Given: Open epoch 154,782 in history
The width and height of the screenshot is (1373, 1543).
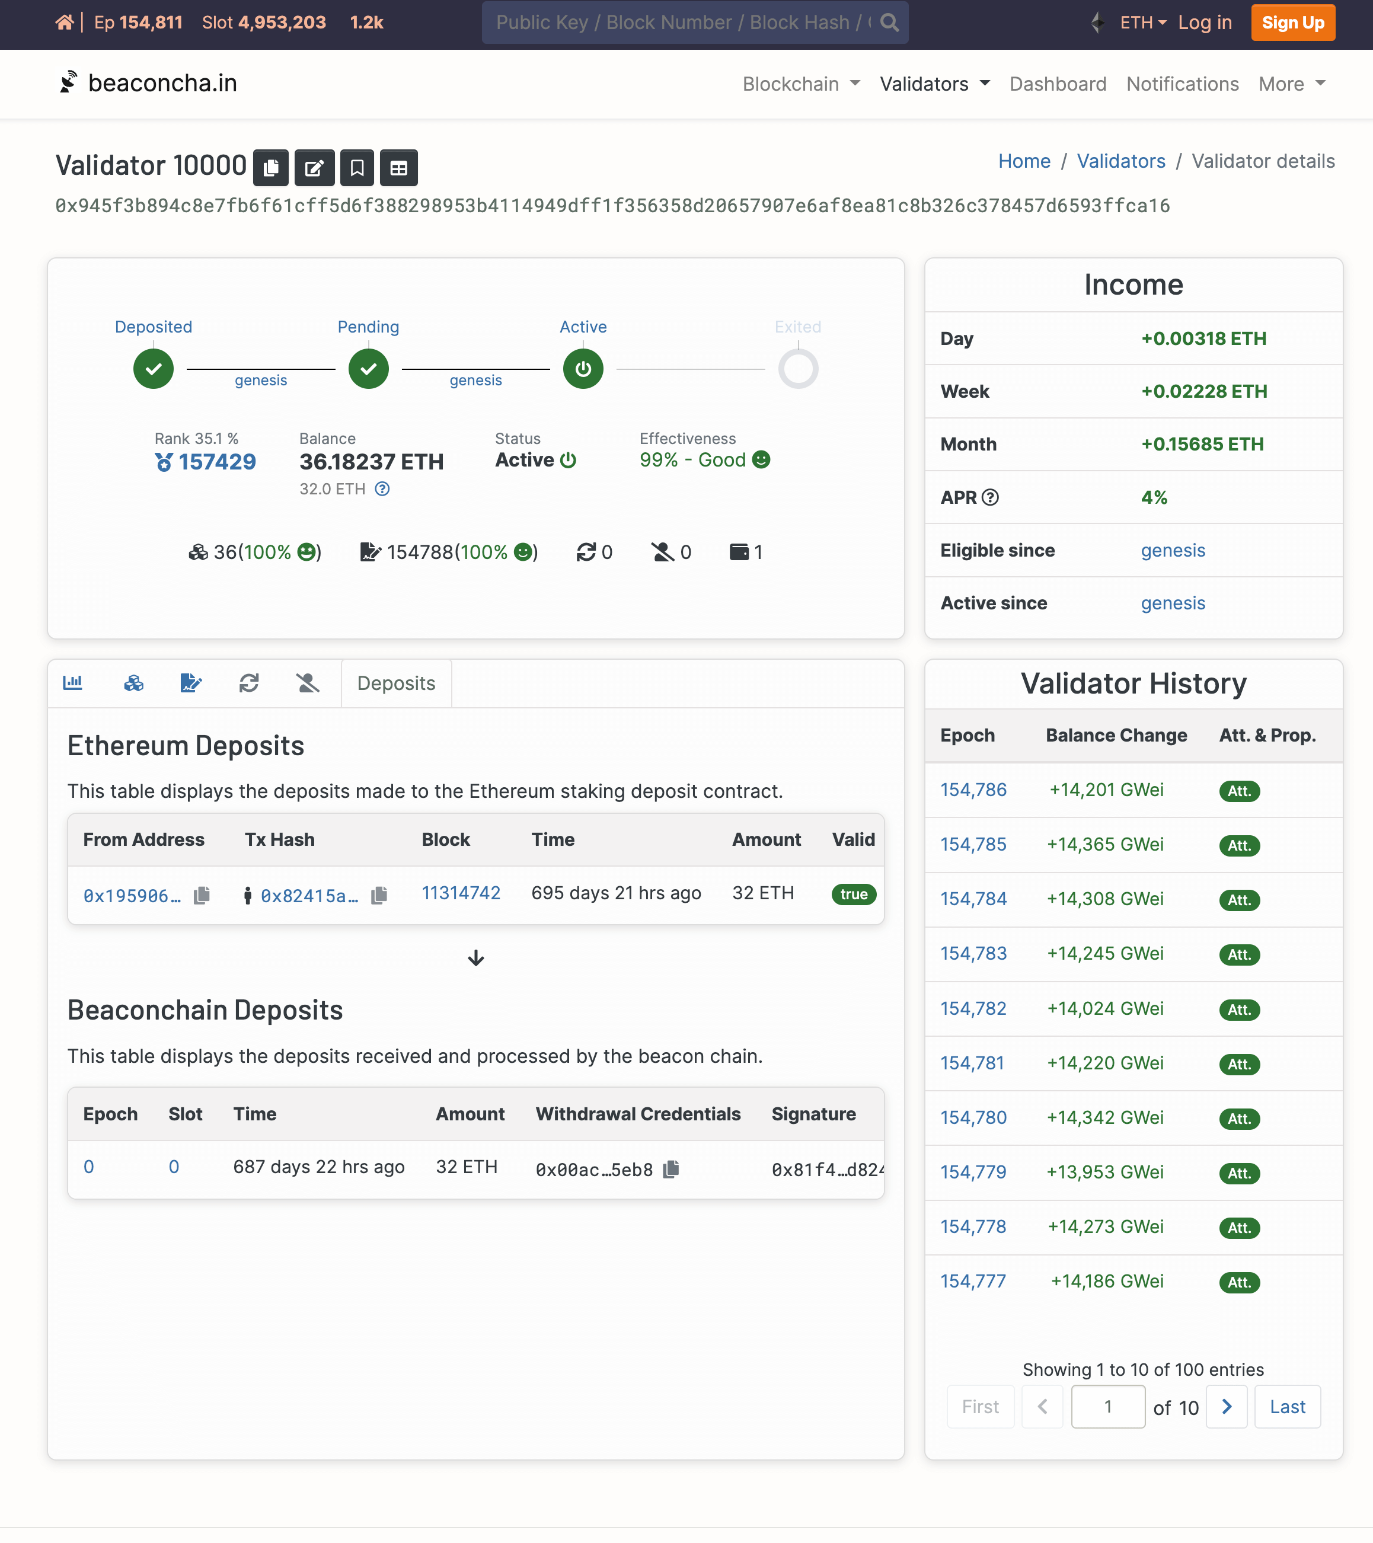Looking at the screenshot, I should click(x=973, y=1008).
